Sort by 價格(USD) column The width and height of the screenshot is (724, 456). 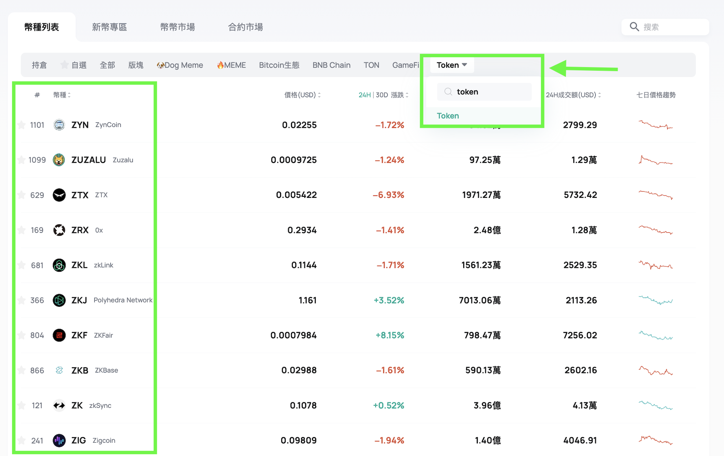point(303,95)
